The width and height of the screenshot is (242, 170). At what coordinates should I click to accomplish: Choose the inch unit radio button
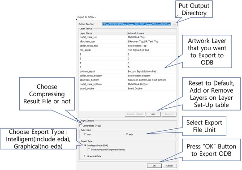[x=127, y=134]
